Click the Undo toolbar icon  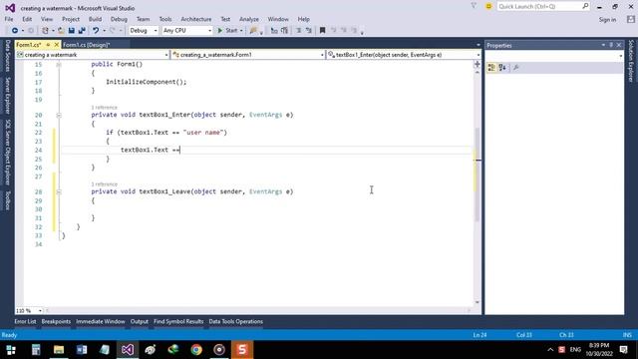(96, 31)
